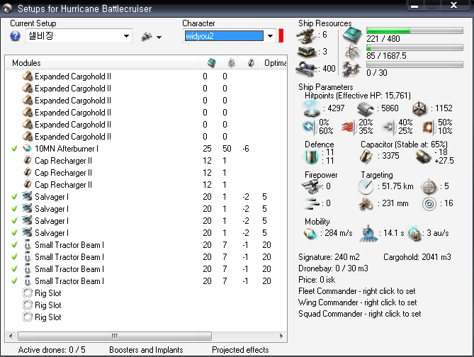The image size is (474, 357).
Task: Click Squad Commander - right click to set
Action: point(359,314)
